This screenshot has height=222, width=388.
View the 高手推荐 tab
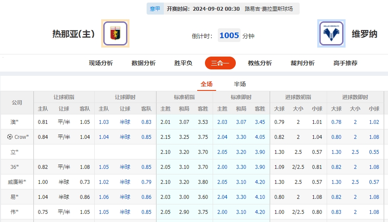pos(346,63)
